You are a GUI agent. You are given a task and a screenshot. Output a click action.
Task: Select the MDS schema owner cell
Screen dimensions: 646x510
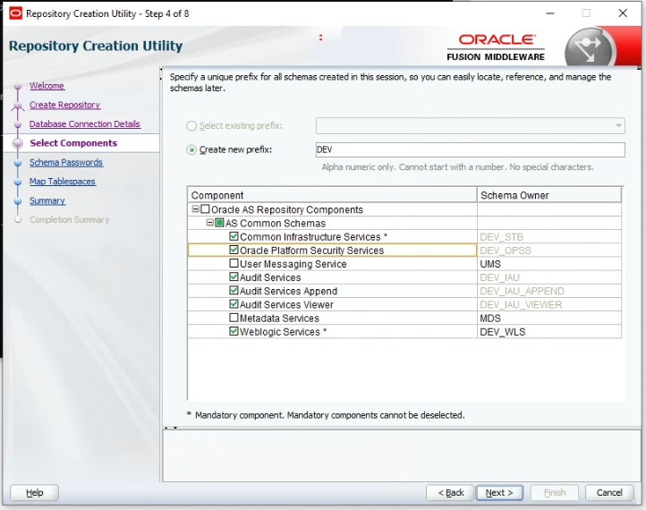(x=549, y=319)
